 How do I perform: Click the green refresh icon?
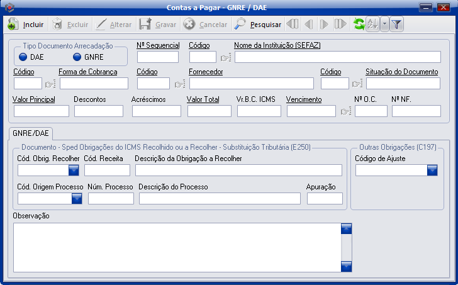[359, 25]
